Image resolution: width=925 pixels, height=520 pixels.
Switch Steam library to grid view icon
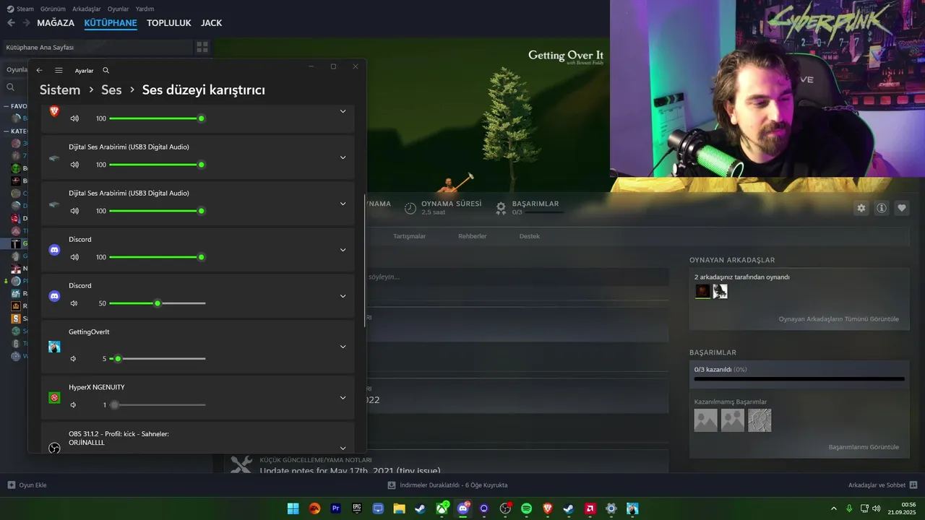click(202, 47)
